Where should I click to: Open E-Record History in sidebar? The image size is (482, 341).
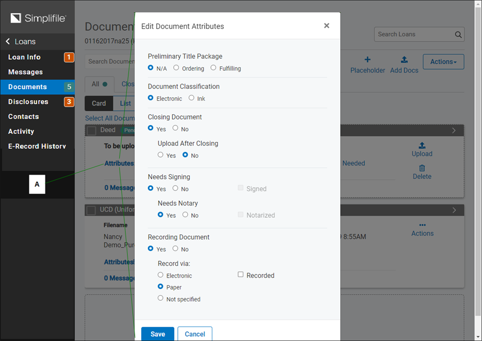[37, 146]
